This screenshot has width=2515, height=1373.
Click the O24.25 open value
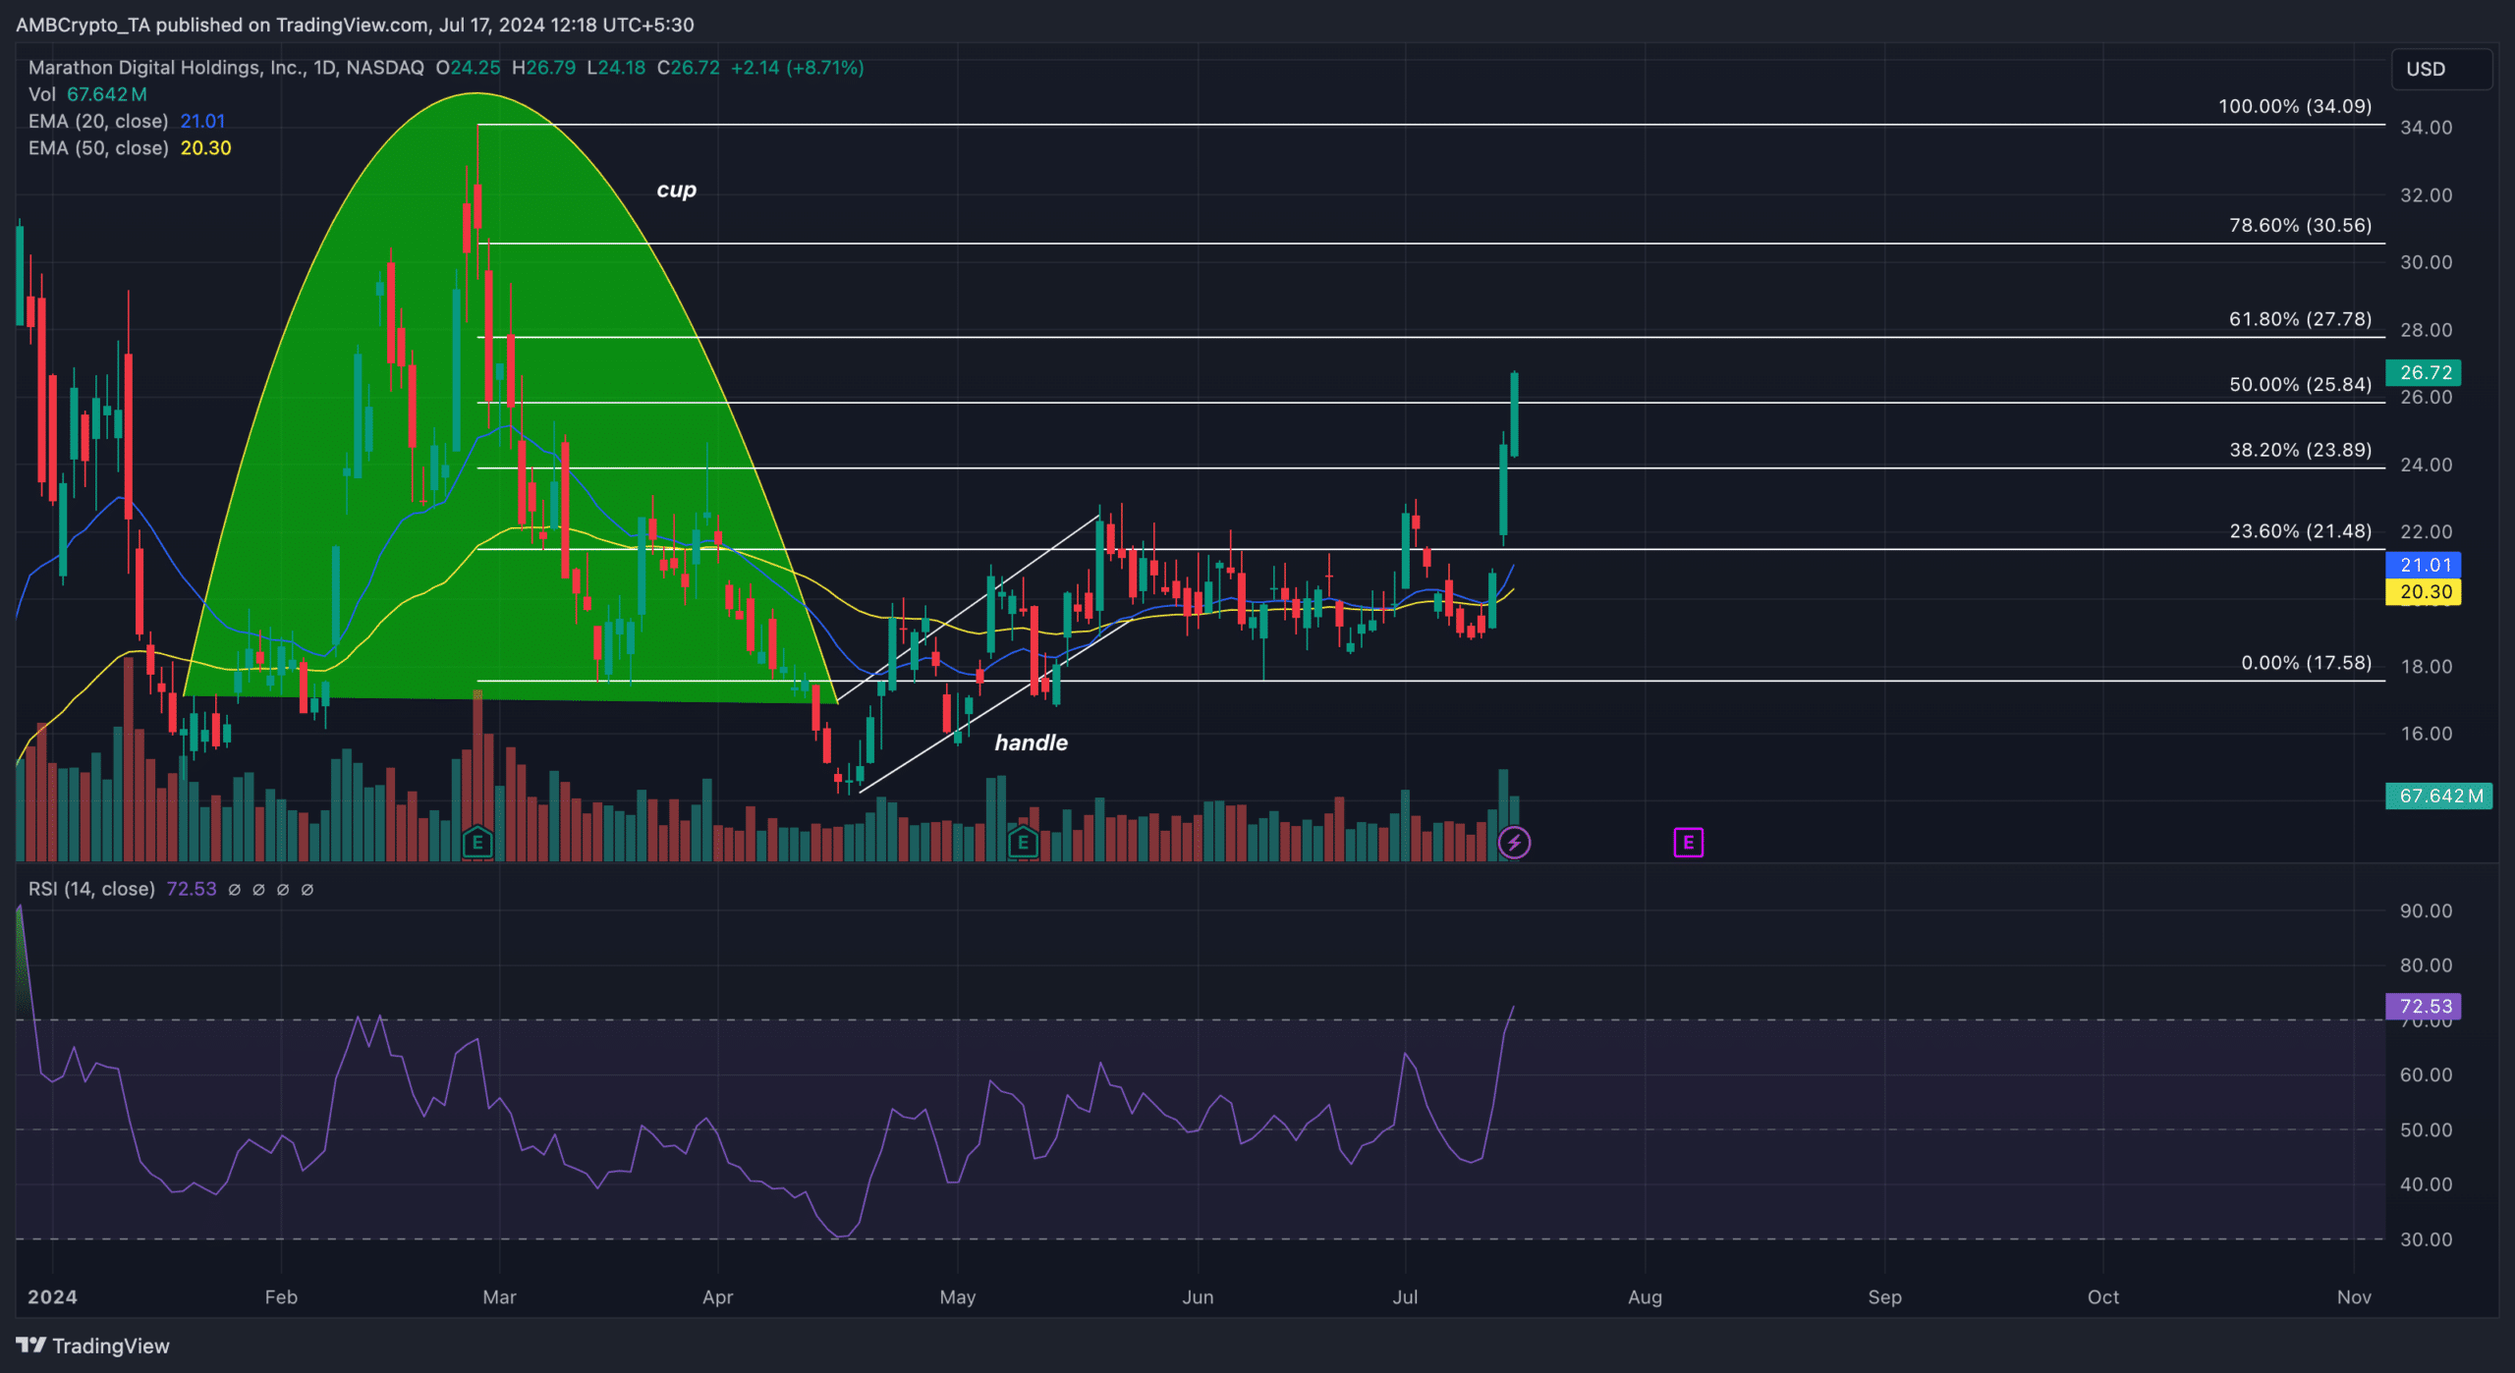(468, 68)
